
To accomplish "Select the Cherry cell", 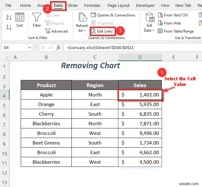I will coord(46,114).
